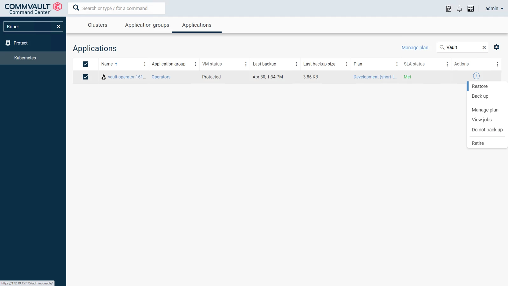
Task: Switch to the Application groups tab
Action: pyautogui.click(x=147, y=25)
